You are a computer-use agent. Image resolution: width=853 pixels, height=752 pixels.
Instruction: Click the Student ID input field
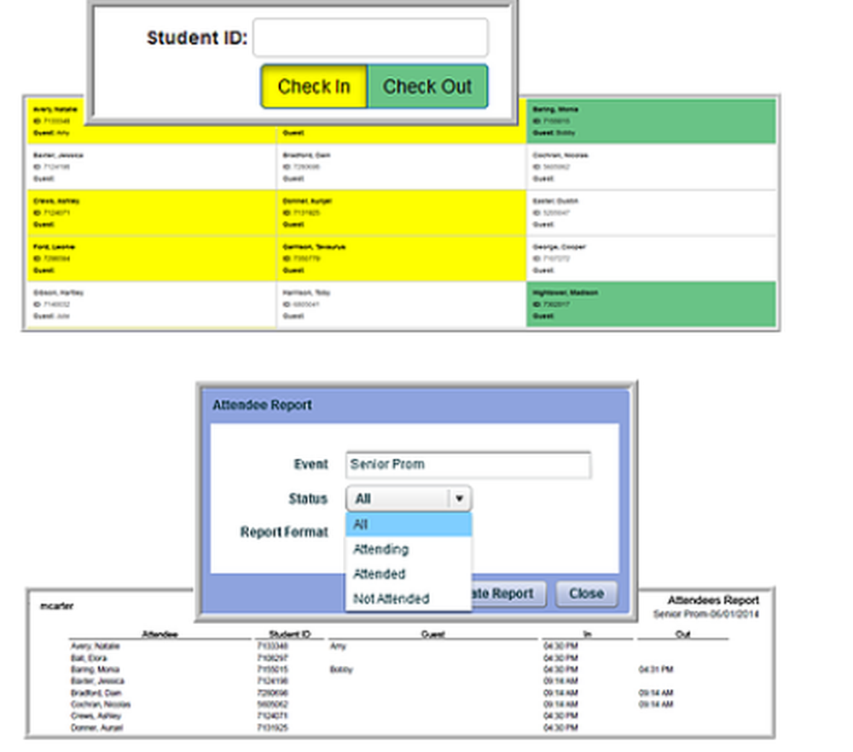pos(370,38)
